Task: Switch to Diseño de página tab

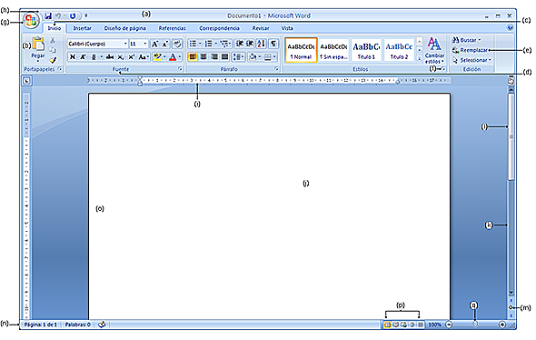Action: point(124,28)
